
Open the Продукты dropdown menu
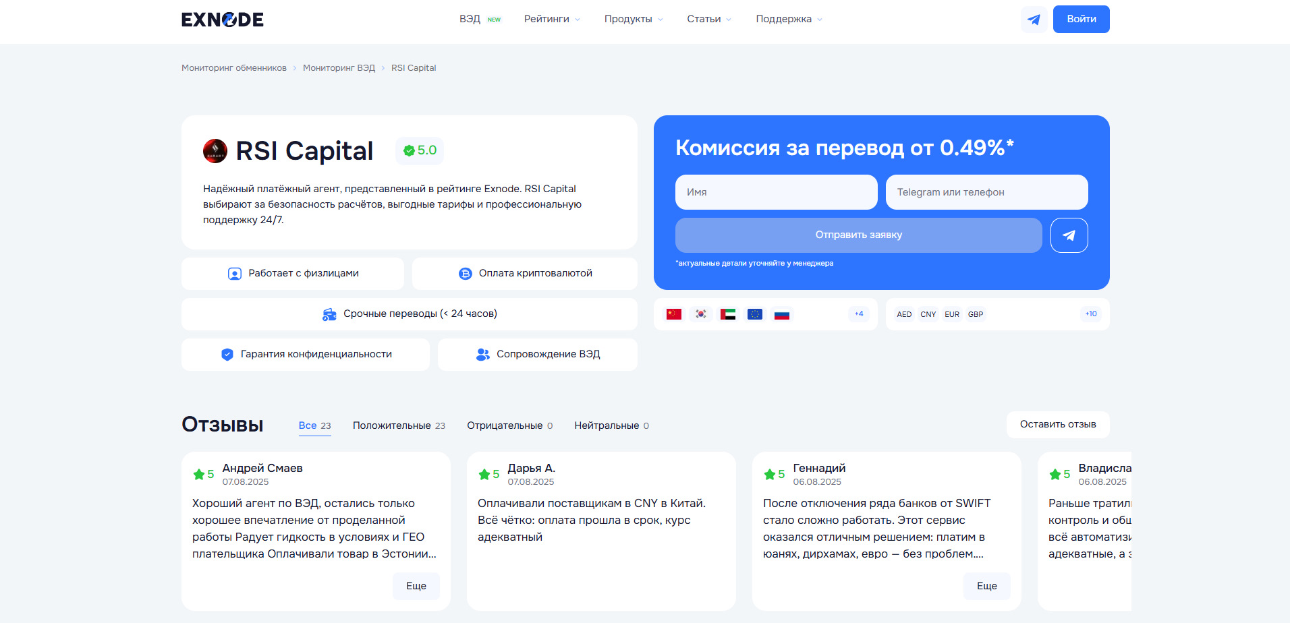(634, 20)
